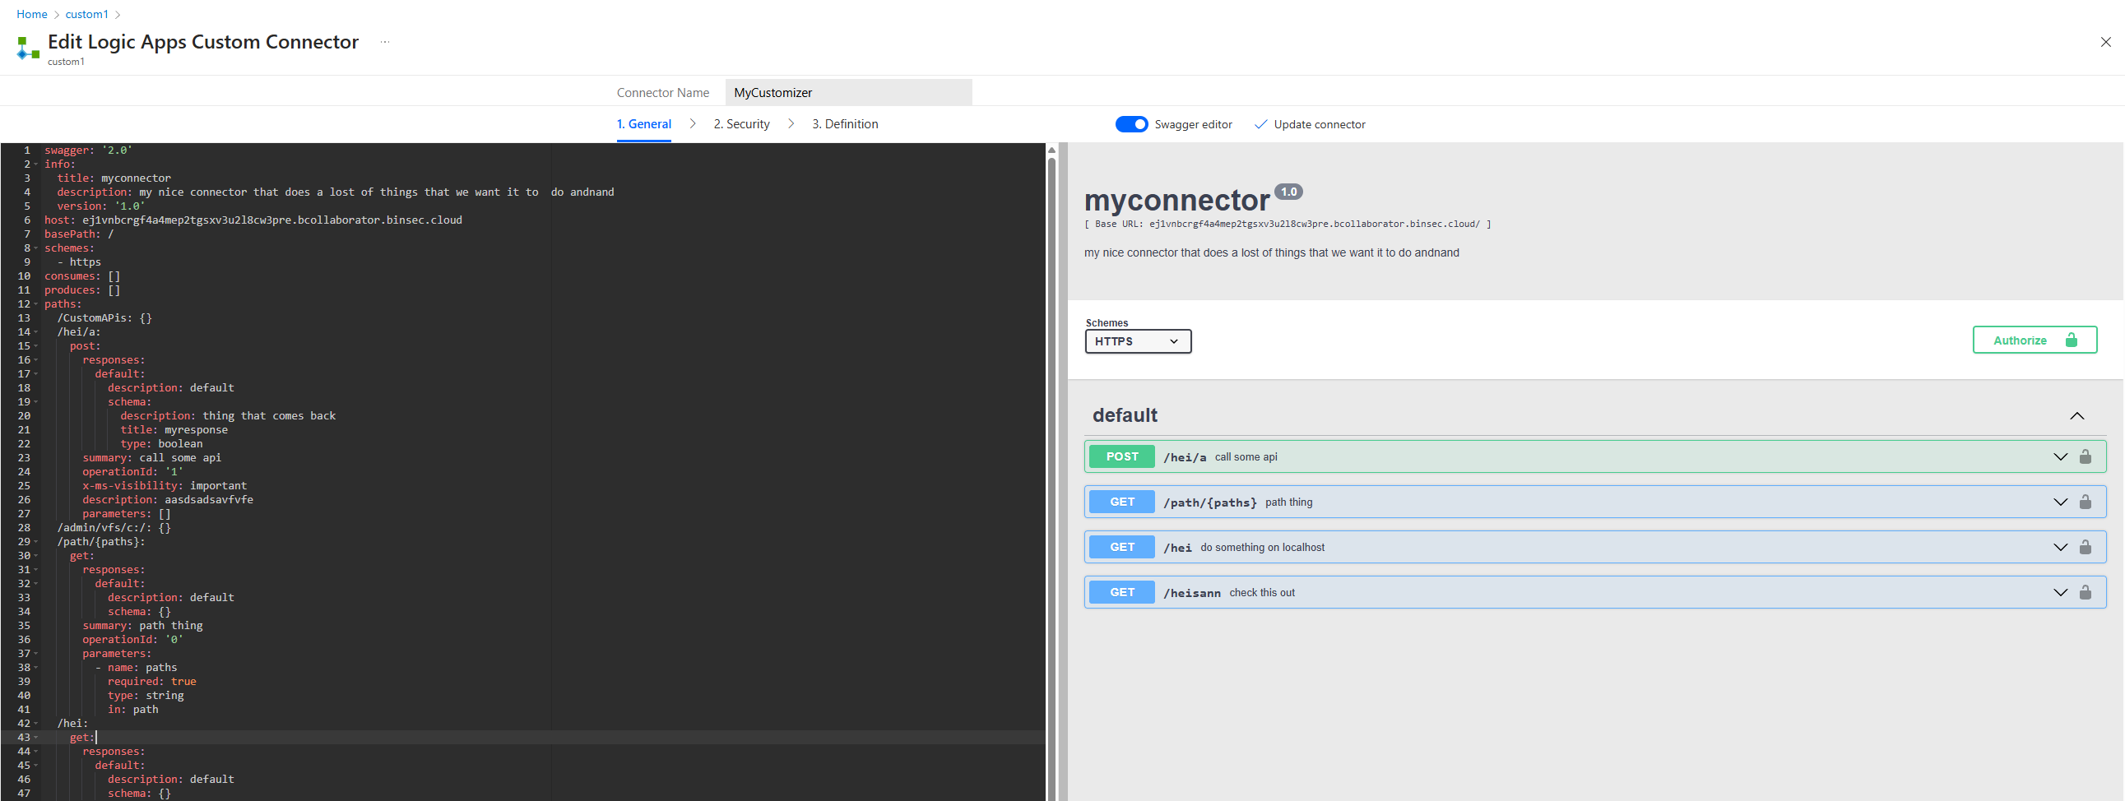Click the lock icon on GET /heisann row
The height and width of the screenshot is (801, 2125).
(x=2086, y=591)
